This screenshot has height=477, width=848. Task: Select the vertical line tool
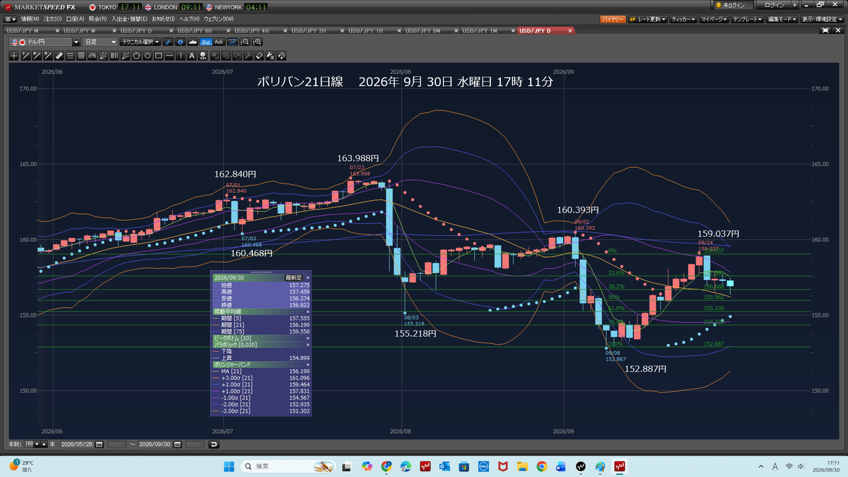(x=181, y=56)
